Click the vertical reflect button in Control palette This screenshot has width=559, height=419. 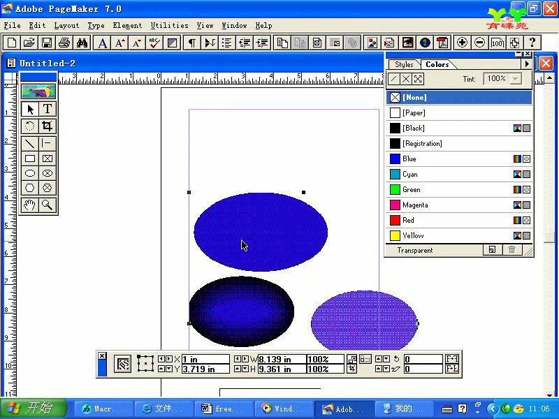coord(452,369)
